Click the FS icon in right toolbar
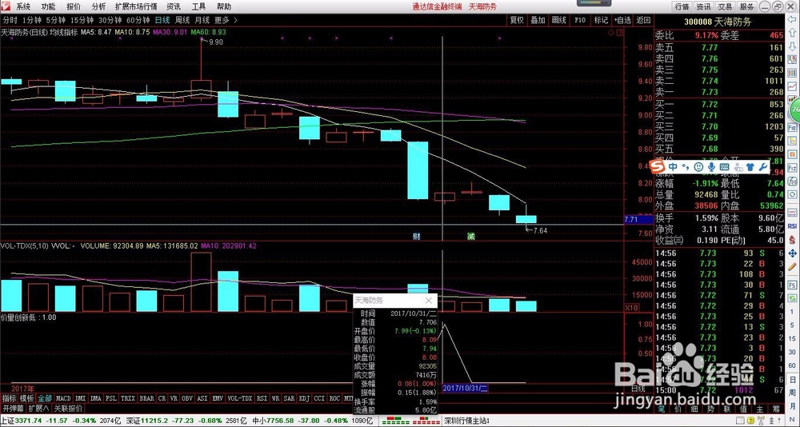 792,284
